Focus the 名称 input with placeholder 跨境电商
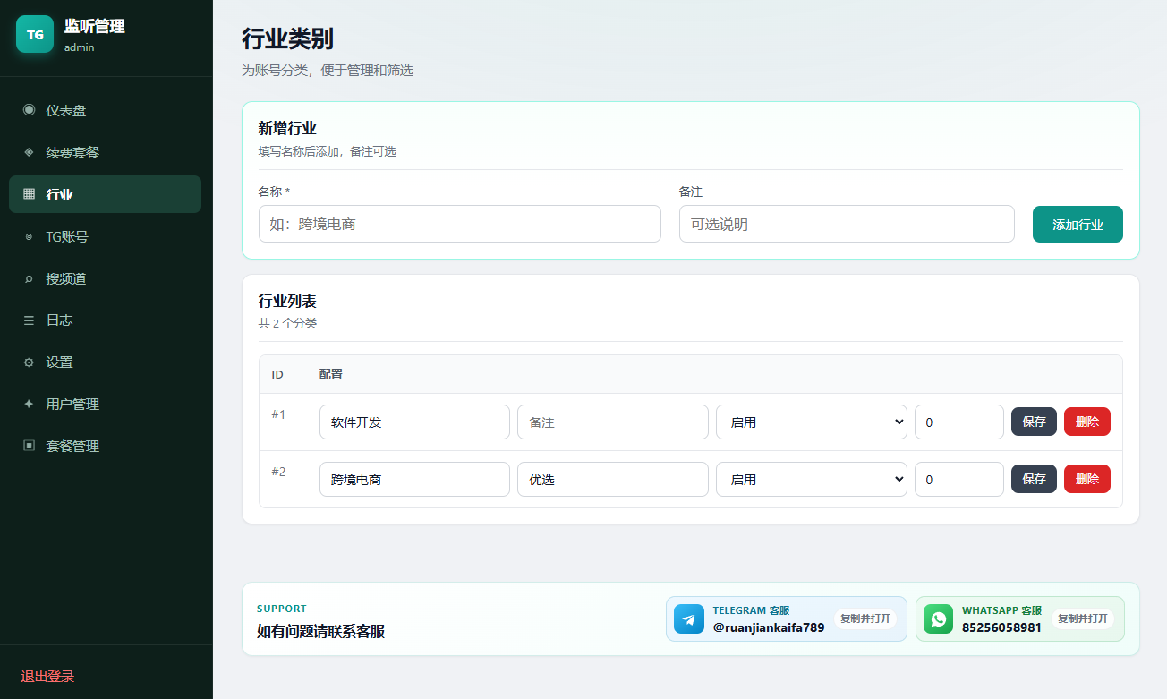The height and width of the screenshot is (699, 1167). 460,224
